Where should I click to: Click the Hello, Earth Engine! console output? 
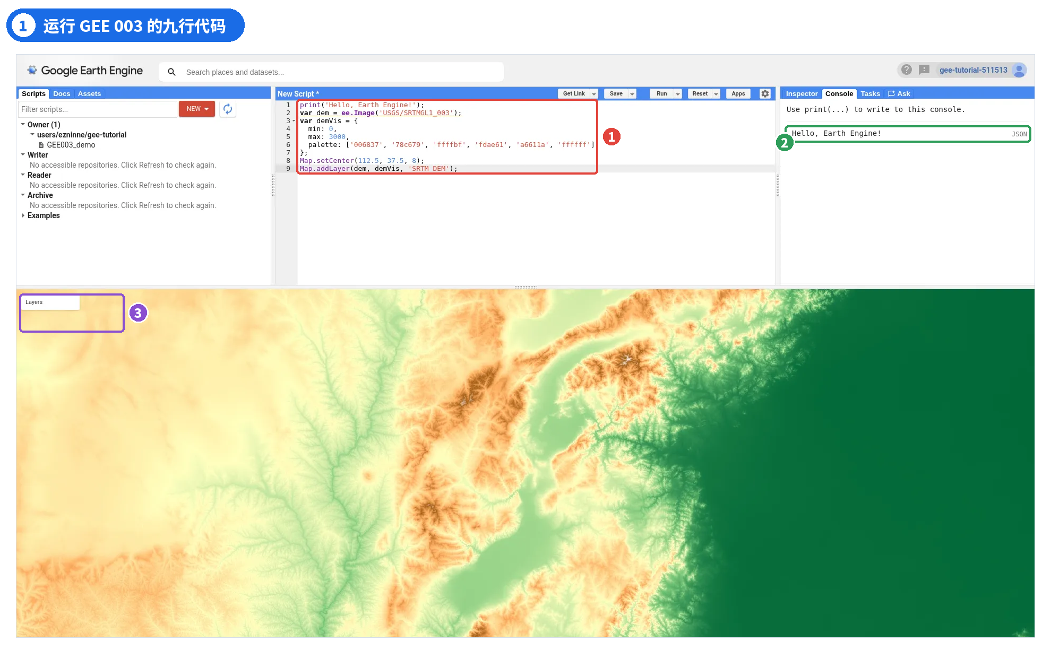(836, 134)
